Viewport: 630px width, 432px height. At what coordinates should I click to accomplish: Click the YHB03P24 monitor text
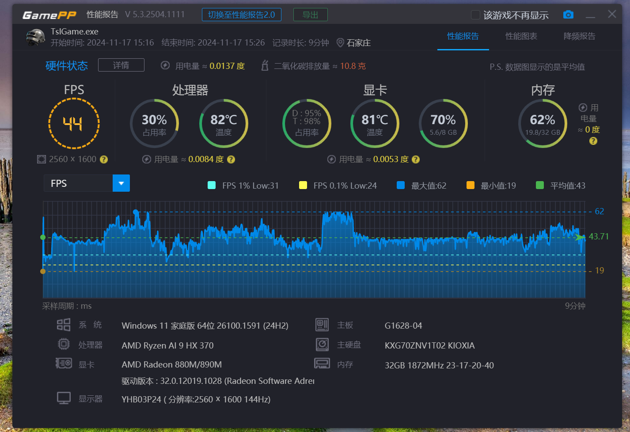pyautogui.click(x=196, y=399)
